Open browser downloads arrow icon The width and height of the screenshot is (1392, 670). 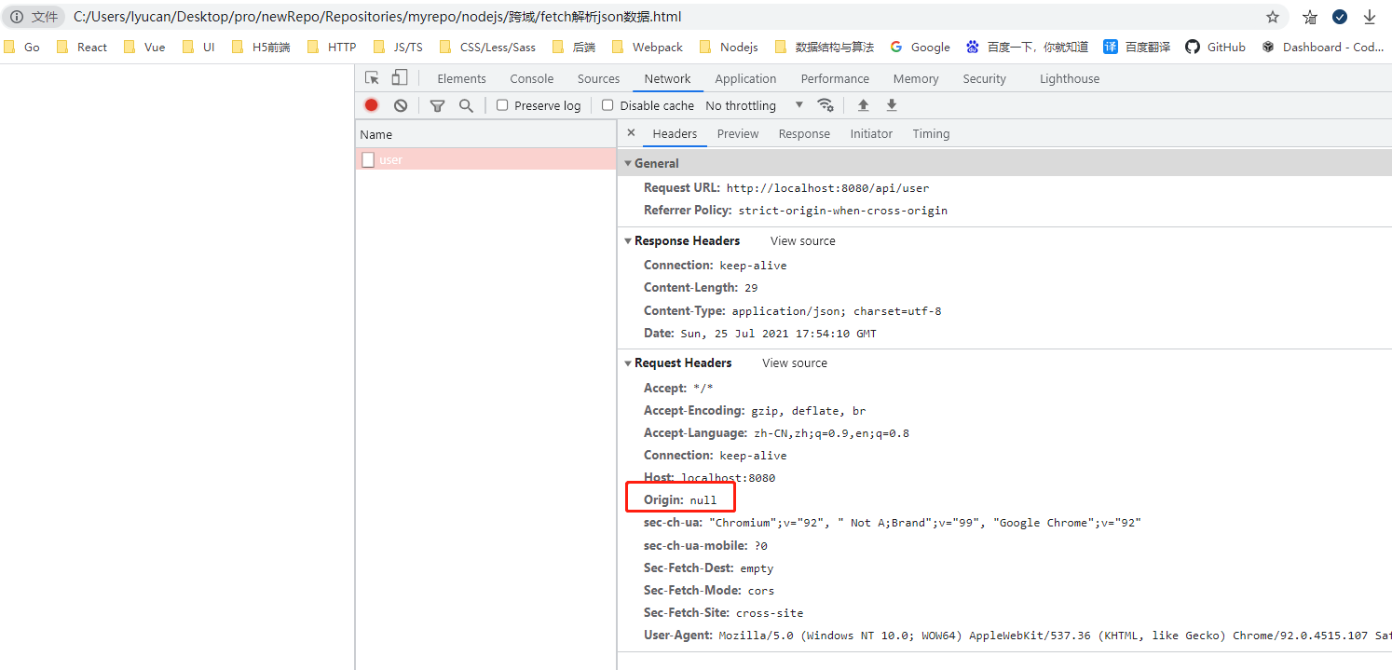(x=1369, y=17)
